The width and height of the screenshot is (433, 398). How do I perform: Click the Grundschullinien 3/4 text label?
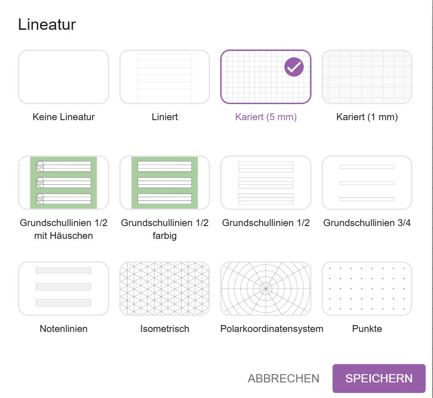pyautogui.click(x=367, y=223)
